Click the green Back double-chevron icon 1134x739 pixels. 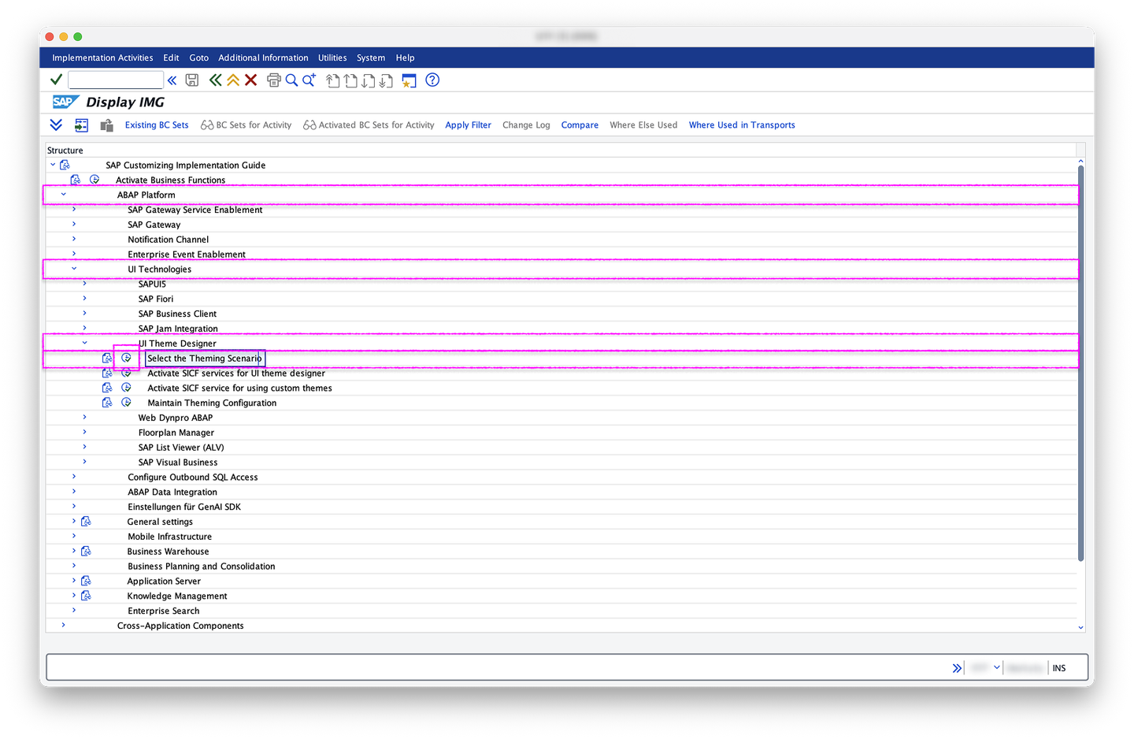pos(215,80)
